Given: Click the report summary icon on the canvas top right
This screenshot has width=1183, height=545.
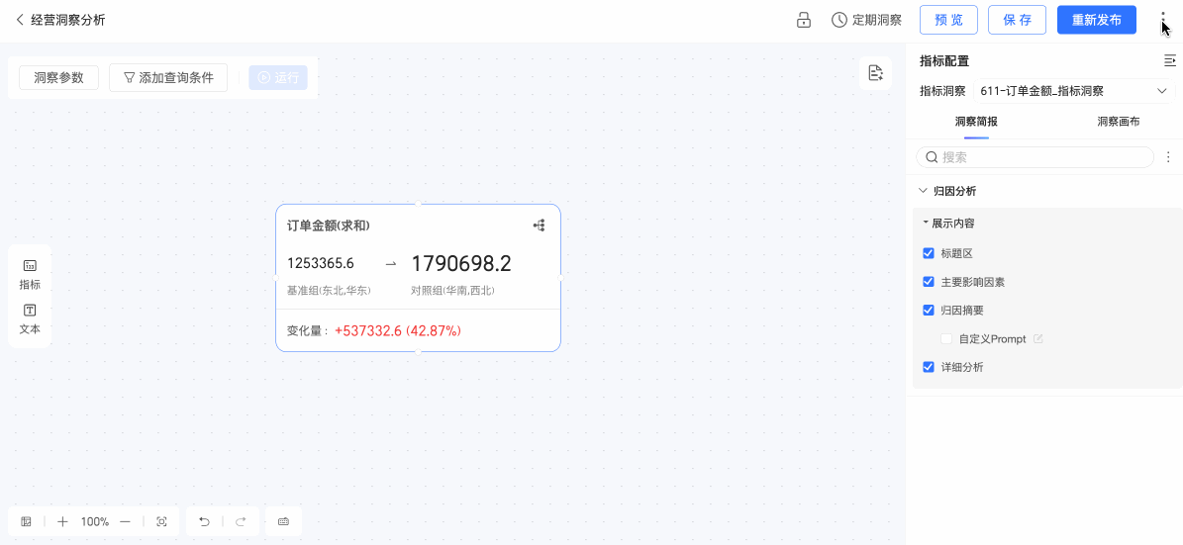Looking at the screenshot, I should (x=875, y=73).
